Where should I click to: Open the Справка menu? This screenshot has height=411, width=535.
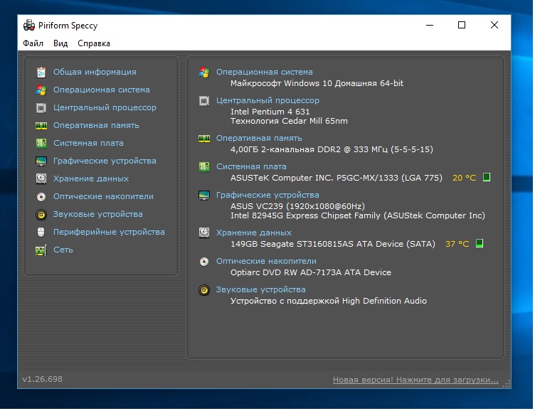(94, 43)
